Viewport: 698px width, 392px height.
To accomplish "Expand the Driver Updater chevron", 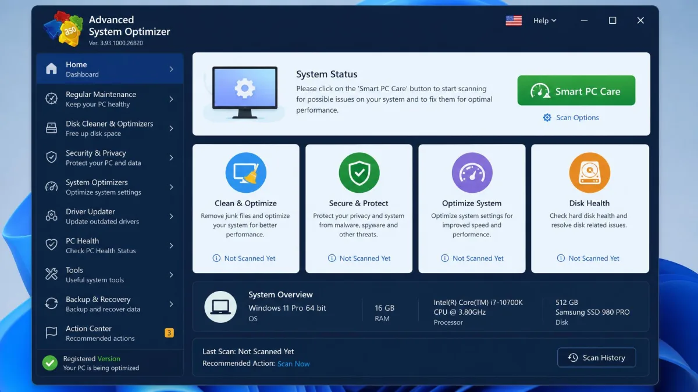I will point(171,216).
